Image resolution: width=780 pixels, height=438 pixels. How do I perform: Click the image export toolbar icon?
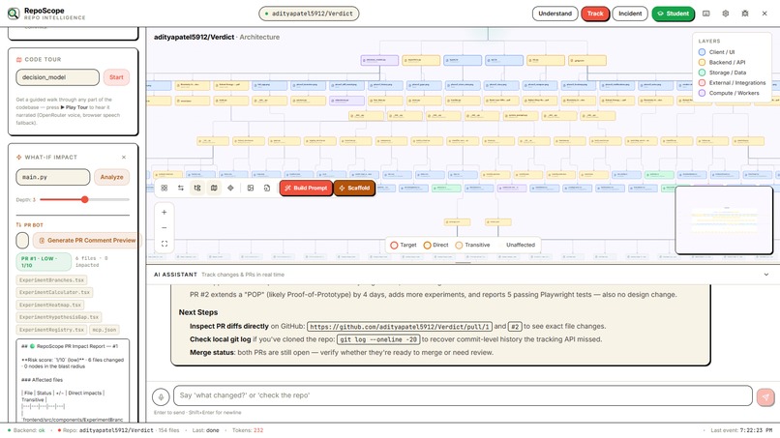coord(251,188)
